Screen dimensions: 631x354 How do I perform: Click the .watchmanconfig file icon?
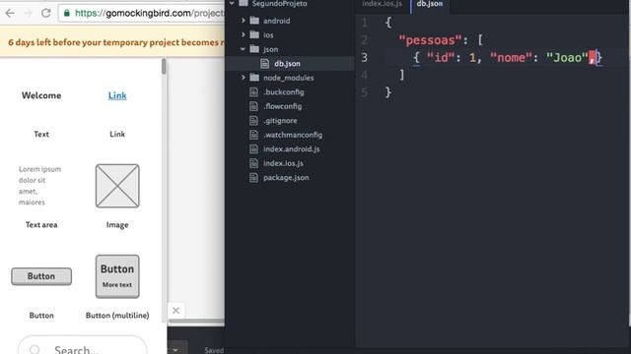[253, 135]
